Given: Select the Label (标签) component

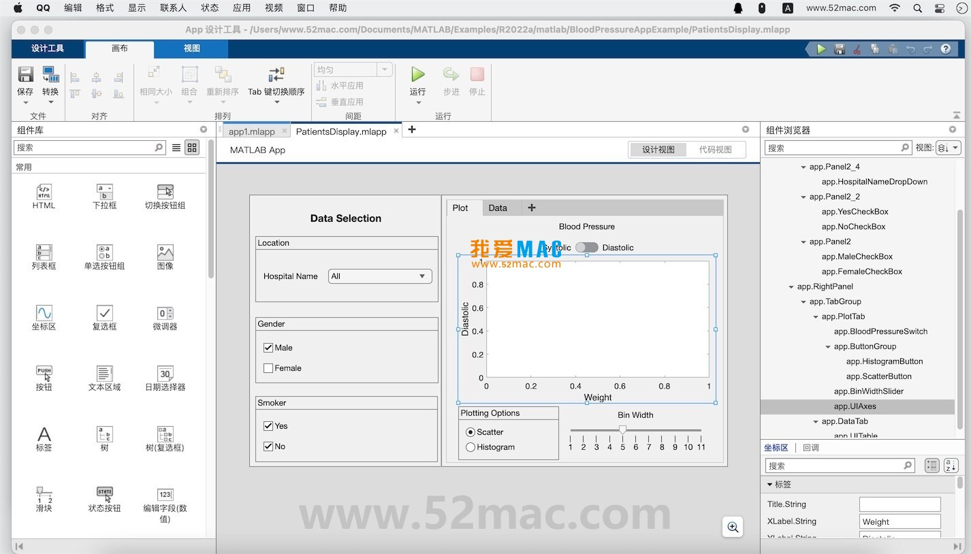Looking at the screenshot, I should pyautogui.click(x=44, y=439).
